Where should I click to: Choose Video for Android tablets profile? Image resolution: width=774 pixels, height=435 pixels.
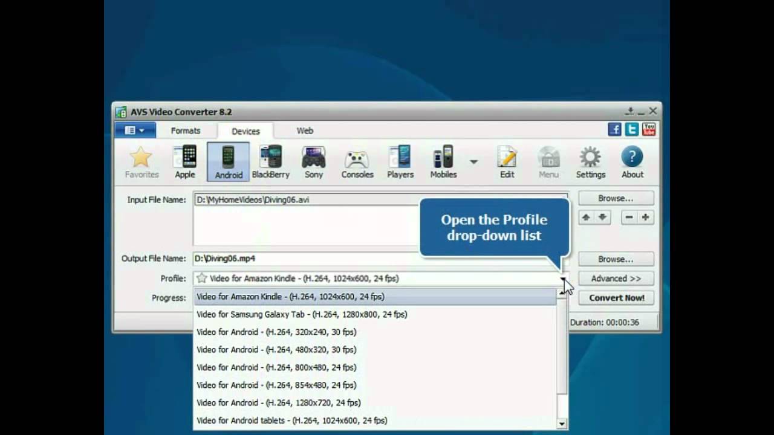point(375,420)
